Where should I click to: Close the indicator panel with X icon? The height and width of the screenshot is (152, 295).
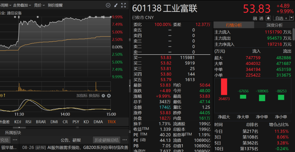(109, 96)
